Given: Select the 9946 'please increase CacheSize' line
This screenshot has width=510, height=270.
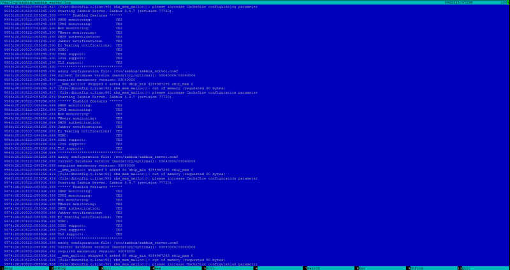Looking at the screenshot, I should coord(131,7).
